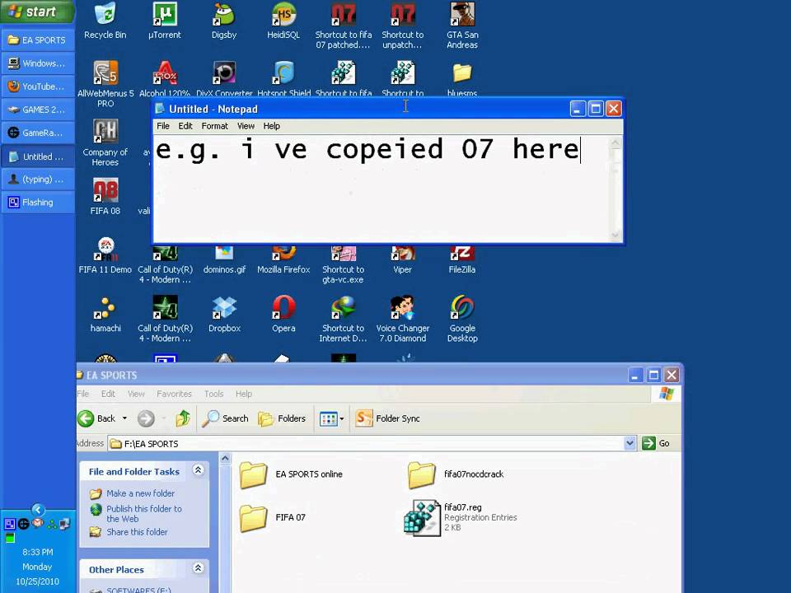Select the hamachi desktop icon
The image size is (791, 593).
105,314
